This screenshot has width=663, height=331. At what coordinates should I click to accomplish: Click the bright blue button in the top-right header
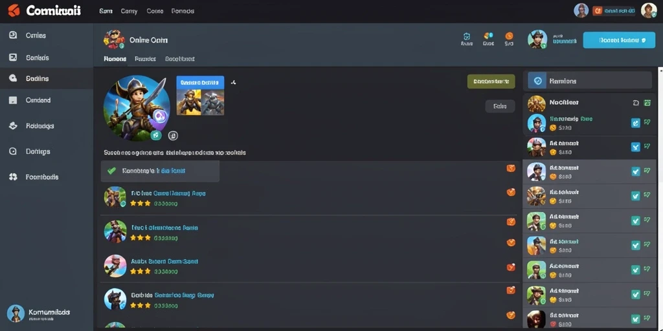coord(619,40)
